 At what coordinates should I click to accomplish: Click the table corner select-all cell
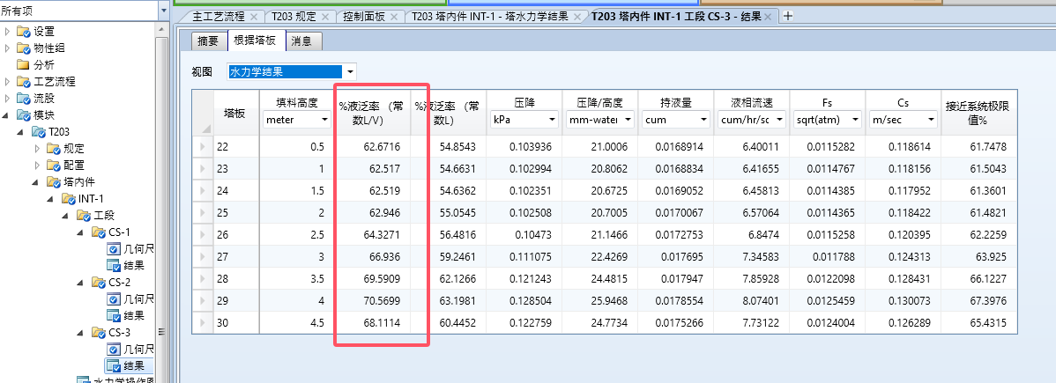tap(204, 113)
